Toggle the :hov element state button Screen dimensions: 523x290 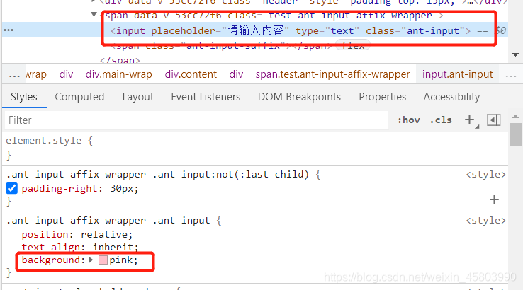pyautogui.click(x=409, y=120)
